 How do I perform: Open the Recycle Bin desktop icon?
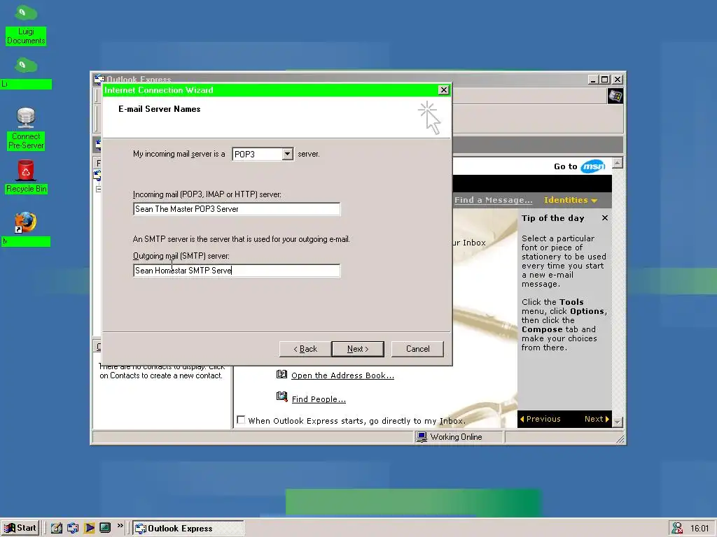click(26, 177)
